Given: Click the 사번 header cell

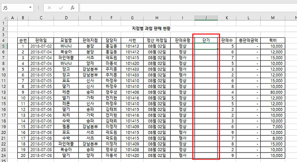Looking at the screenshot, I should coord(132,40).
